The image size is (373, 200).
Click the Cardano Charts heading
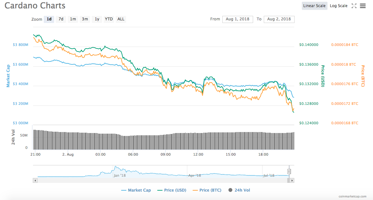click(x=35, y=6)
